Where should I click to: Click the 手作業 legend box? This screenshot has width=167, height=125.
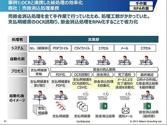pos(141,3)
